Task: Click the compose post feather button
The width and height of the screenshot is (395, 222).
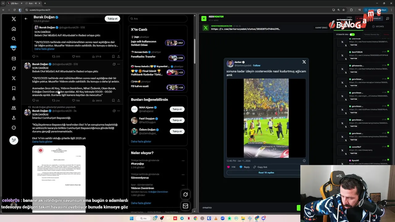Action: [x=14, y=140]
